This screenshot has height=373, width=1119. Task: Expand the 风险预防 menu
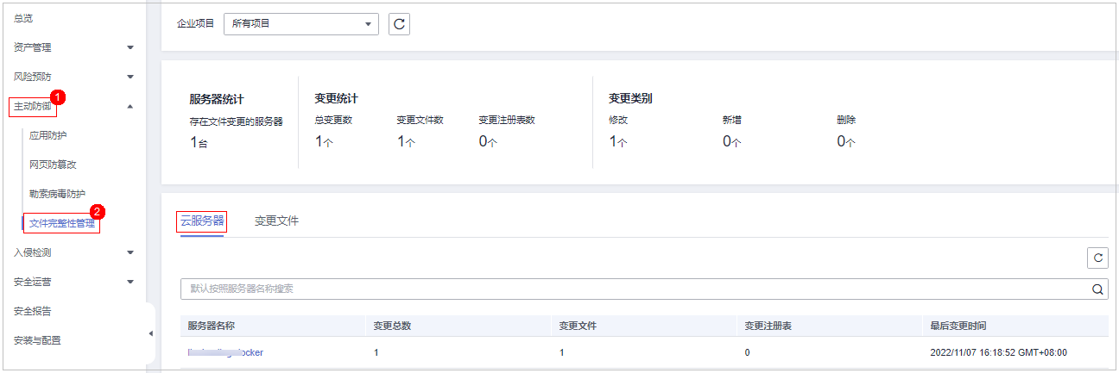tap(130, 77)
